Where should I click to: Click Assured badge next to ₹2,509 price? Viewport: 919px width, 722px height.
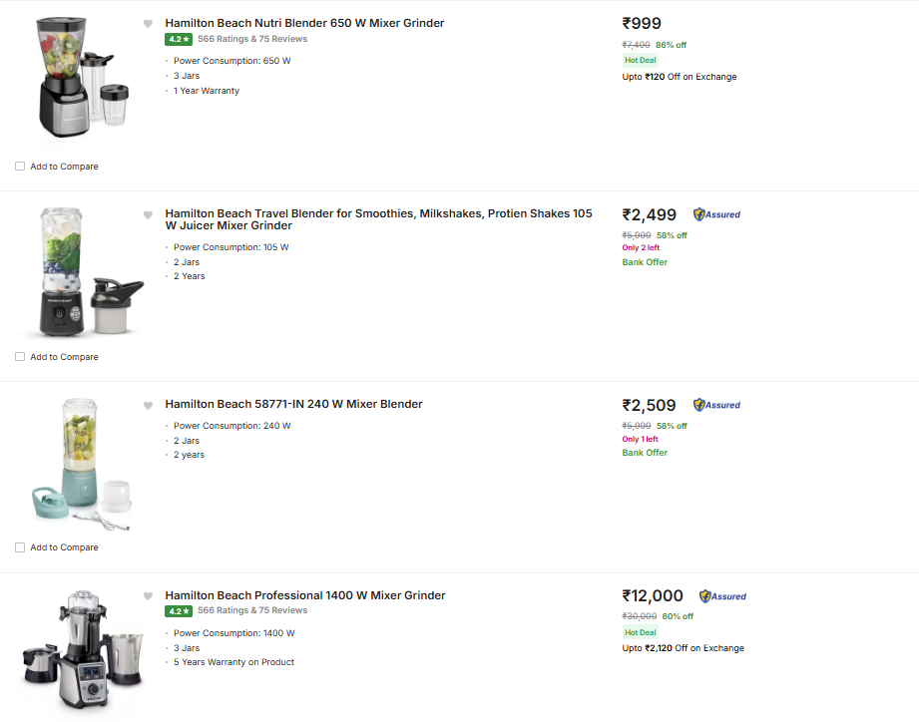pos(716,405)
